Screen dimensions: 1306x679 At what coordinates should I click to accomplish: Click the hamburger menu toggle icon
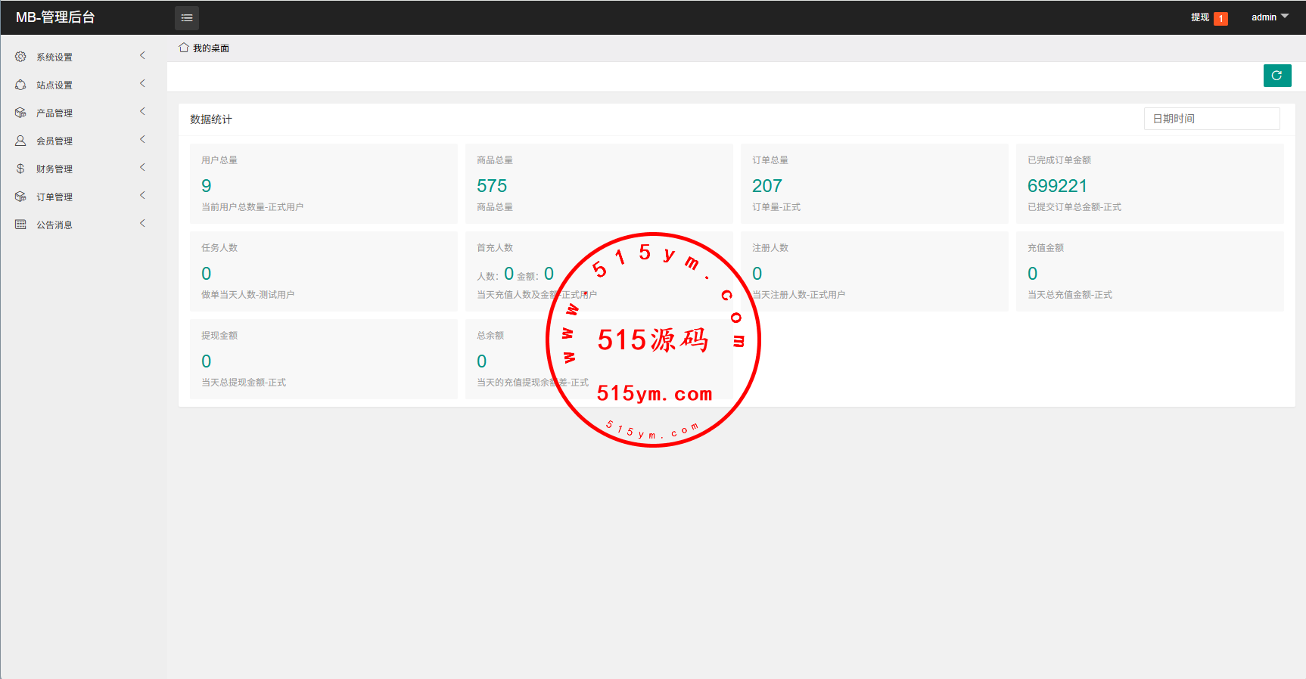click(x=187, y=17)
